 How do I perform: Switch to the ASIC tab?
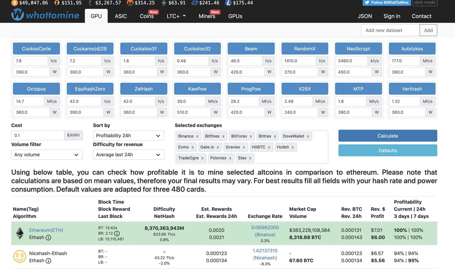(121, 16)
